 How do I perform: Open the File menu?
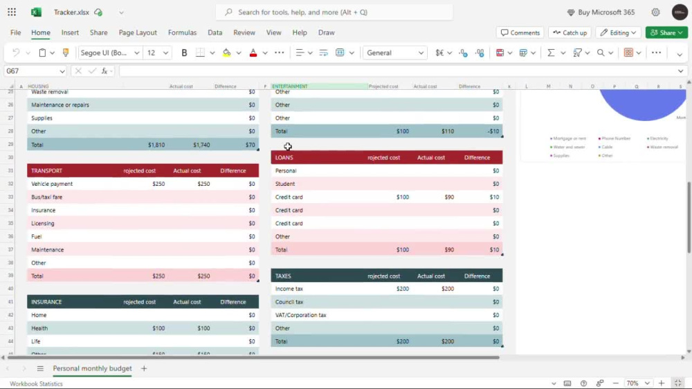(15, 32)
